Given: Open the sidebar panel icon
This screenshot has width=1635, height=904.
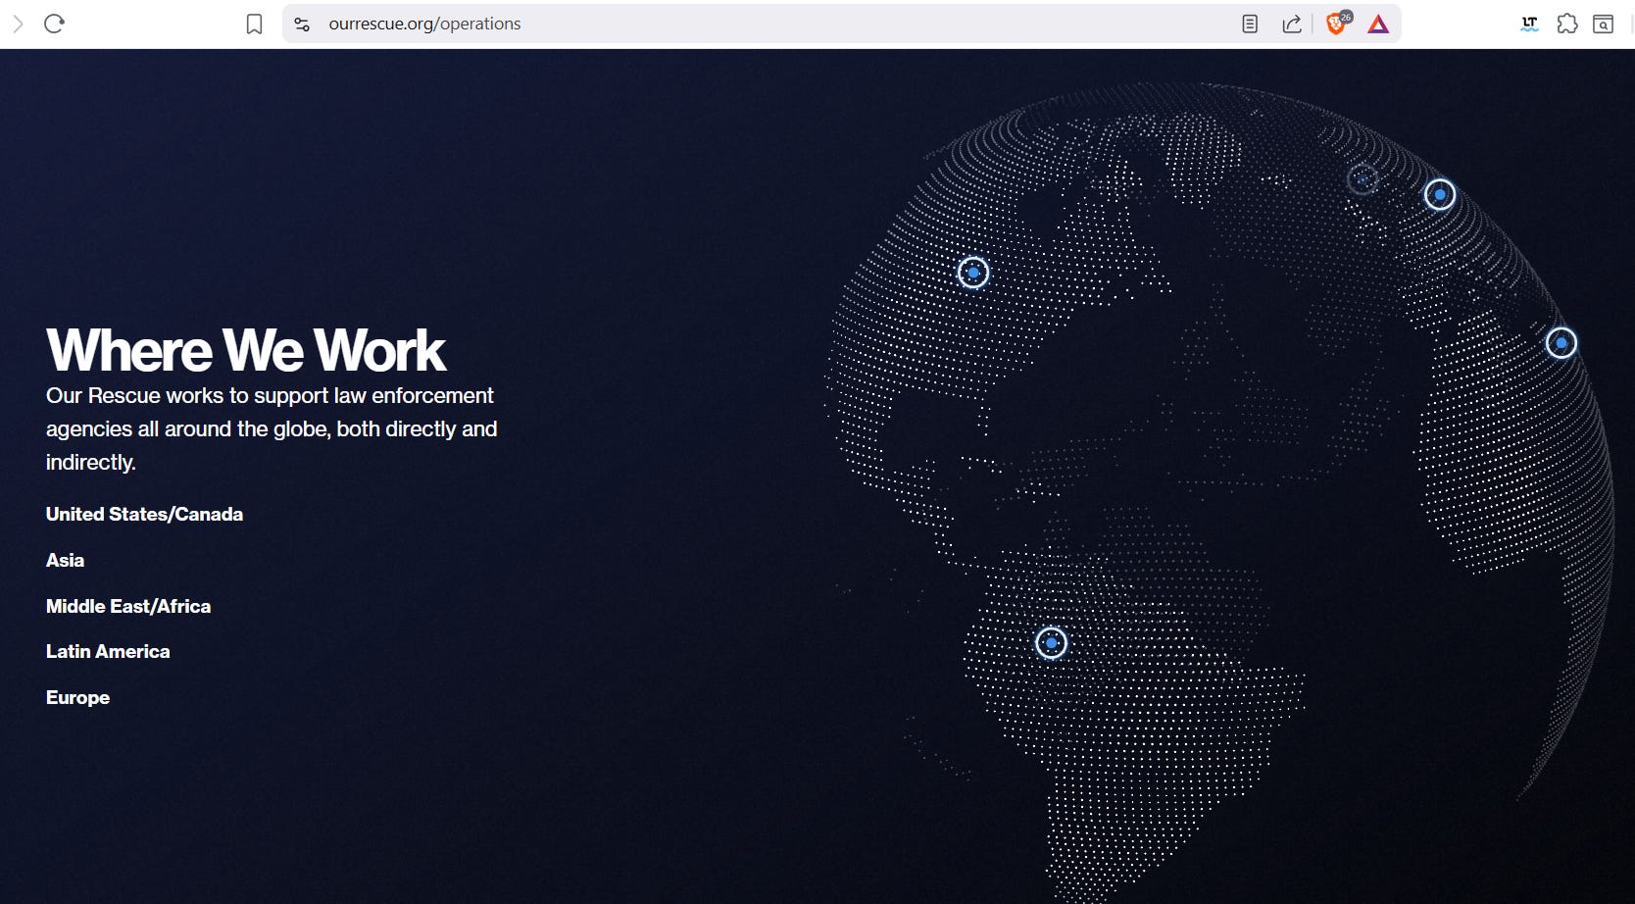Looking at the screenshot, I should pos(1604,24).
